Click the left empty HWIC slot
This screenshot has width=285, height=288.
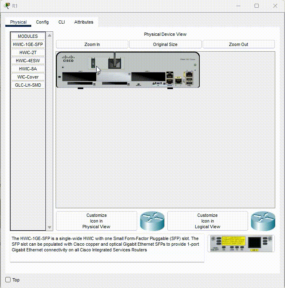(78, 76)
